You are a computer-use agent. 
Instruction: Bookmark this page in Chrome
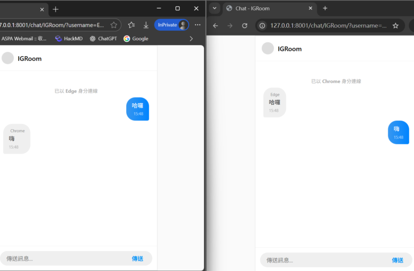(395, 25)
